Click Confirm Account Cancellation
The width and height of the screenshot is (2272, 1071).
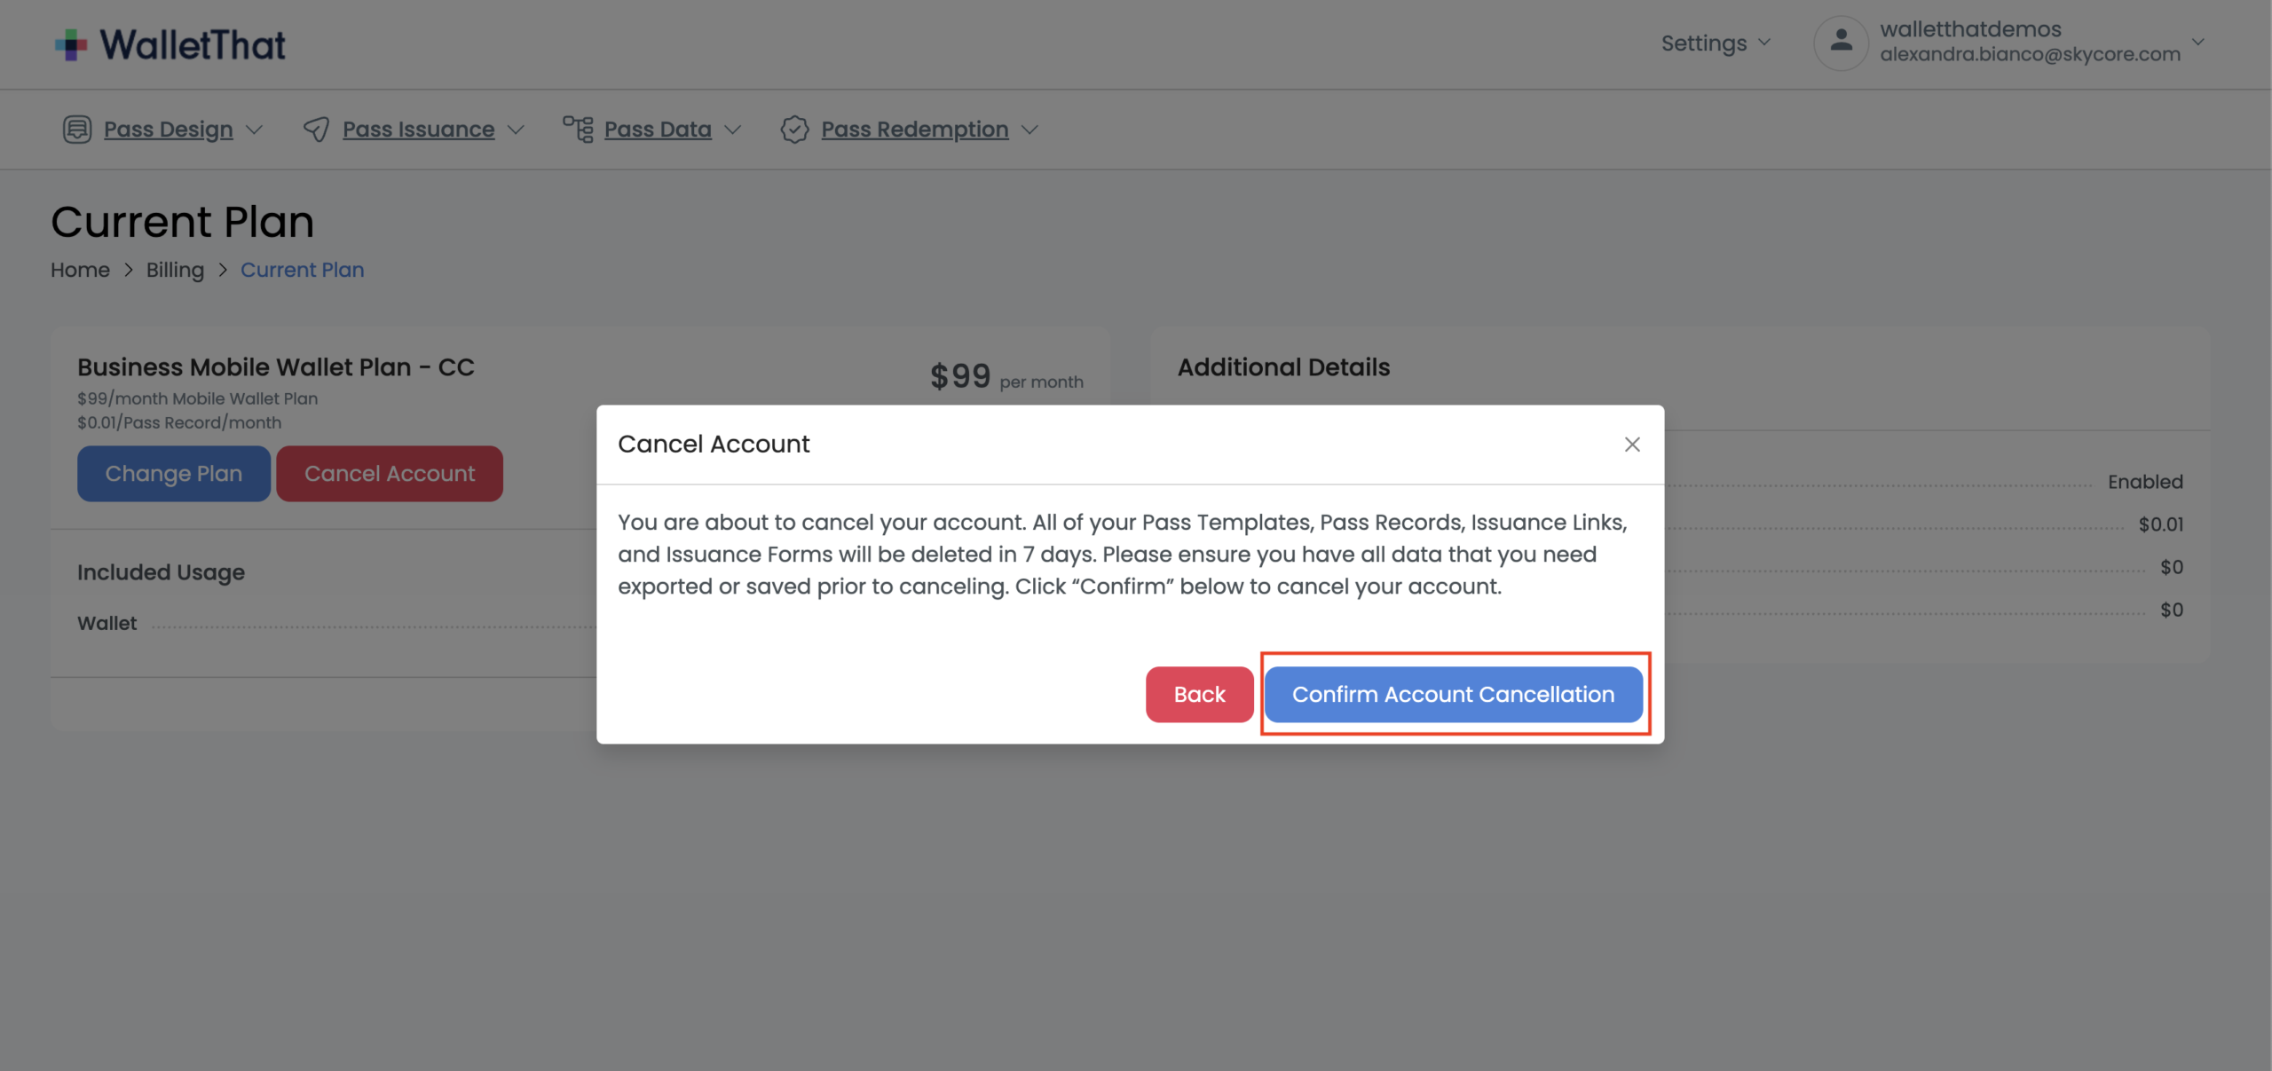(1453, 694)
